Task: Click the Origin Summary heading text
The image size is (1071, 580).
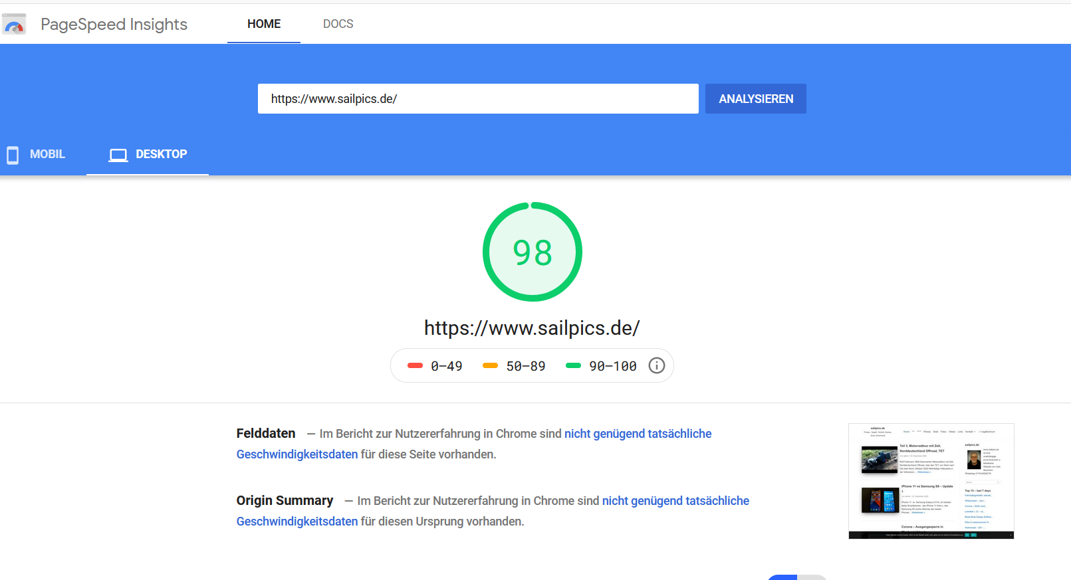Action: pos(285,500)
